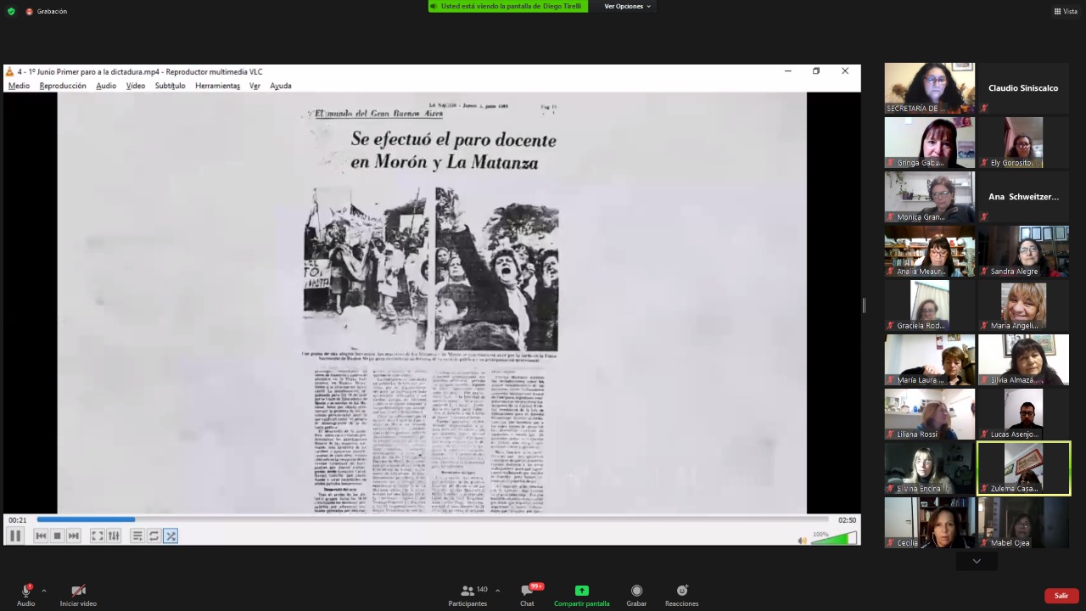Click Compartir pantalla to share screen
This screenshot has width=1086, height=611.
(581, 595)
